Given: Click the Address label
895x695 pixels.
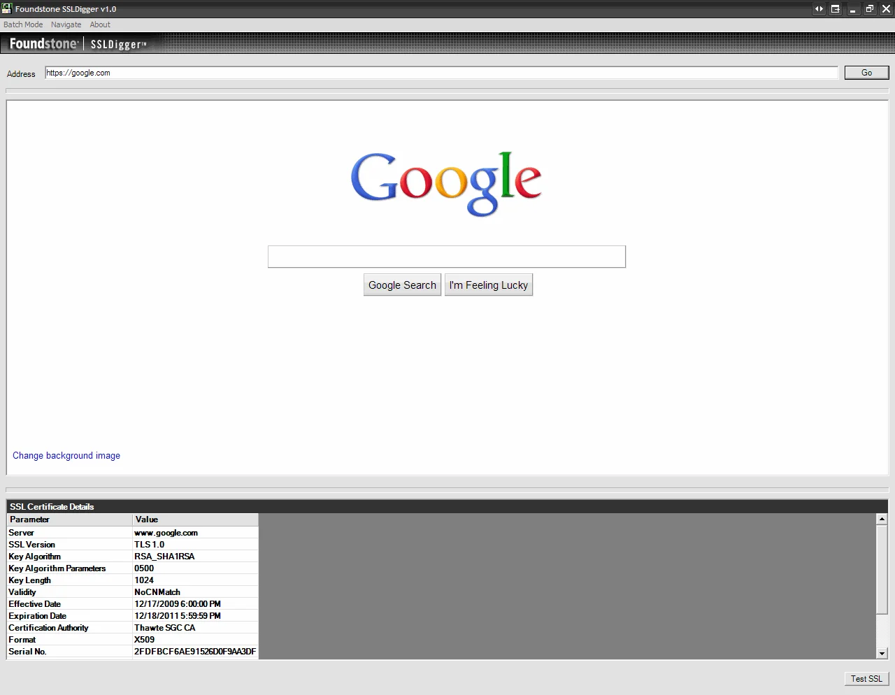Looking at the screenshot, I should [x=21, y=74].
